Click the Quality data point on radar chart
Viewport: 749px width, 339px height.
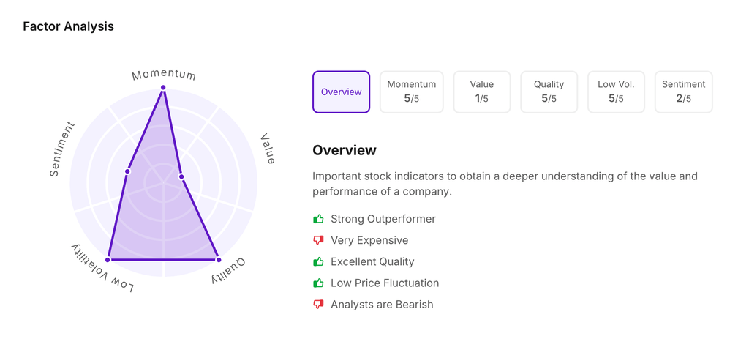pyautogui.click(x=218, y=260)
